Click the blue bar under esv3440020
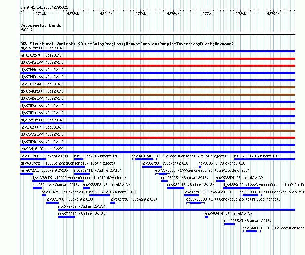Screen dimensions: 305x255 click(x=252, y=231)
